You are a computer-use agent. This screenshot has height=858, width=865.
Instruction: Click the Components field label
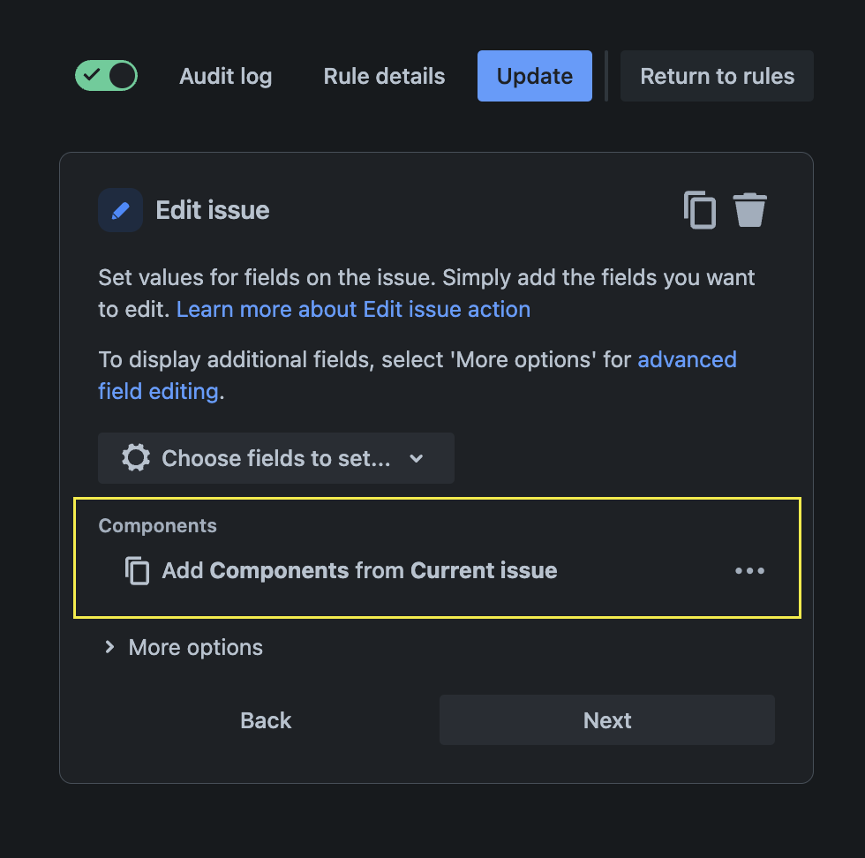157,526
